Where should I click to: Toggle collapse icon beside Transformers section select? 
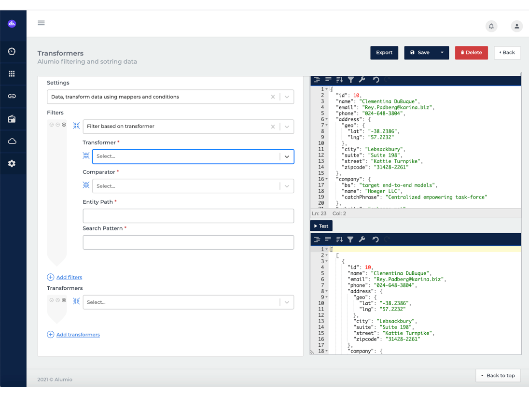(x=76, y=301)
